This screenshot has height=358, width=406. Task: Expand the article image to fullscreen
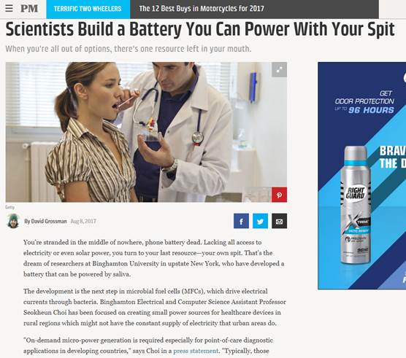pyautogui.click(x=279, y=69)
